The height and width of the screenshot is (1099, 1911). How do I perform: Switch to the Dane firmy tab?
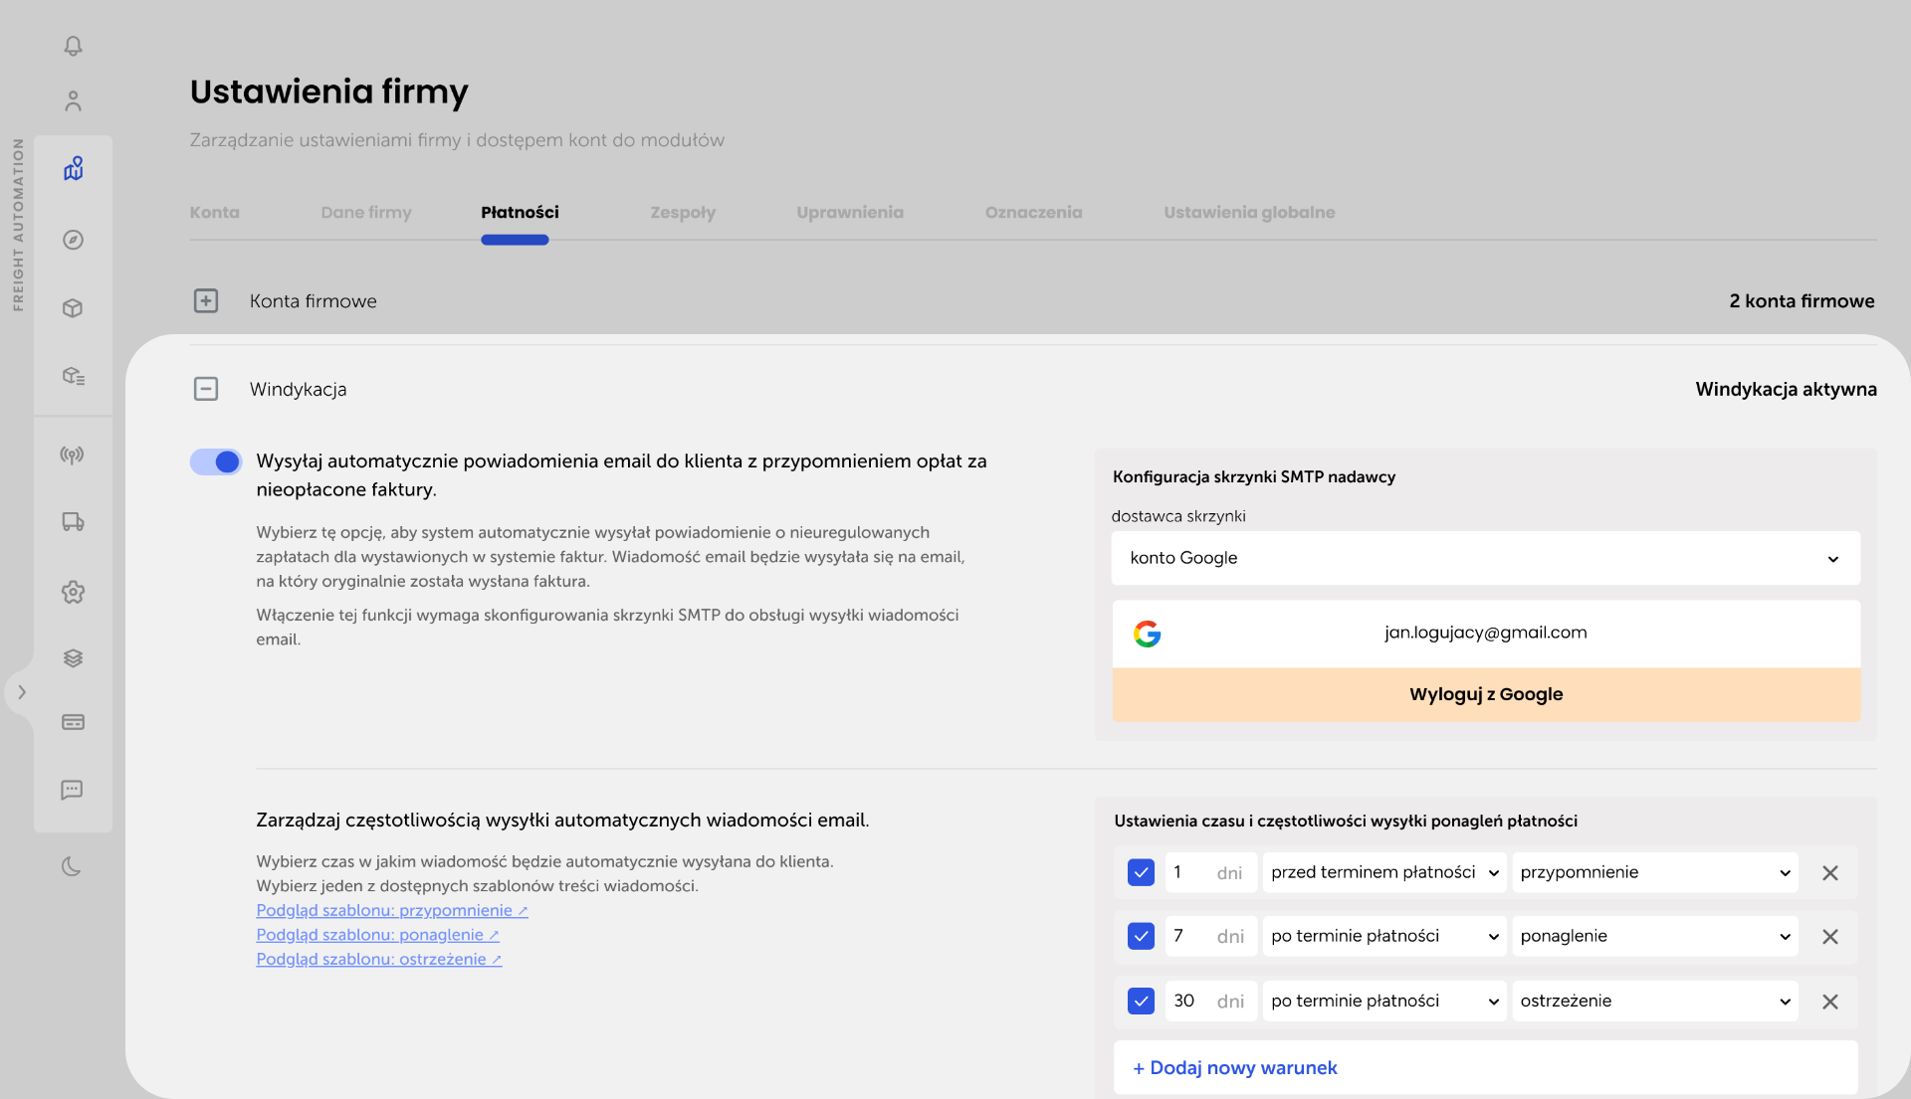click(365, 212)
